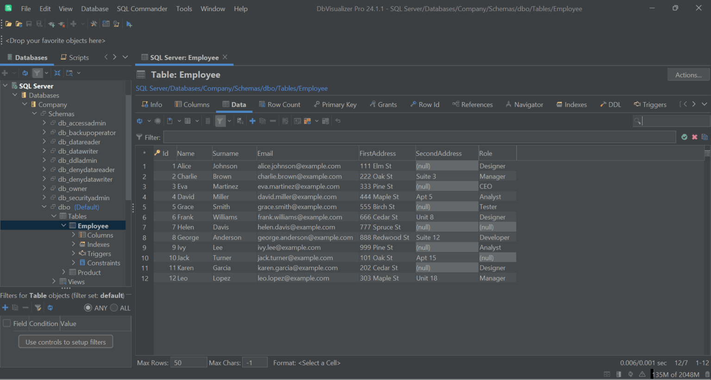
Task: Click the 135M of 2048M memory indicator
Action: [x=675, y=374]
